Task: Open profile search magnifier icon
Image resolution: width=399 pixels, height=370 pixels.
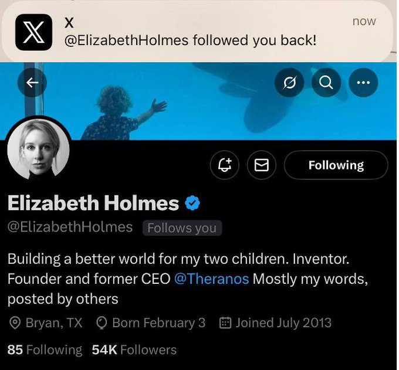Action: coord(326,83)
